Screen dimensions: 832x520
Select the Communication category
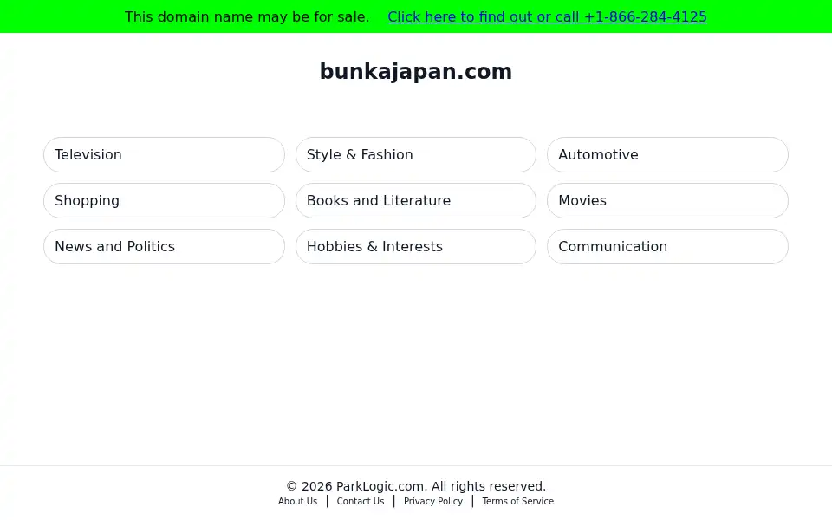pos(667,247)
